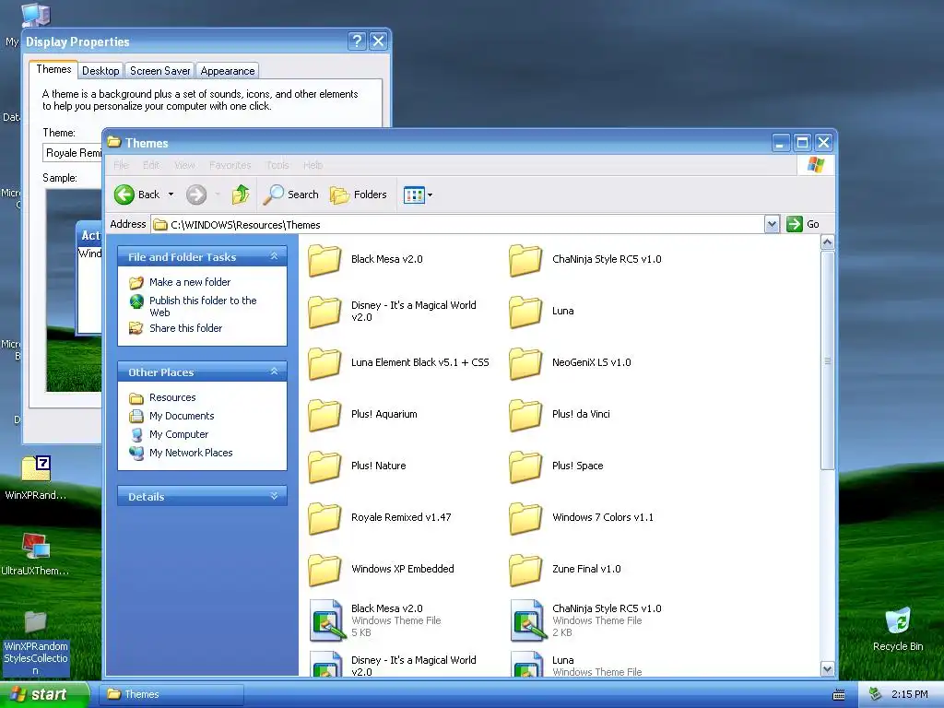This screenshot has height=708, width=944.
Task: Open the View menu
Action: pyautogui.click(x=184, y=165)
